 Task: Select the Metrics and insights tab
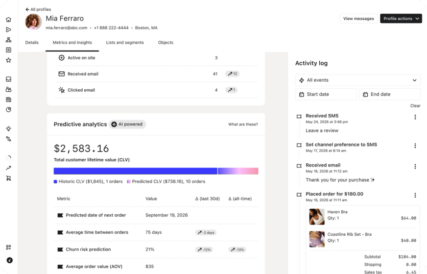(x=72, y=42)
